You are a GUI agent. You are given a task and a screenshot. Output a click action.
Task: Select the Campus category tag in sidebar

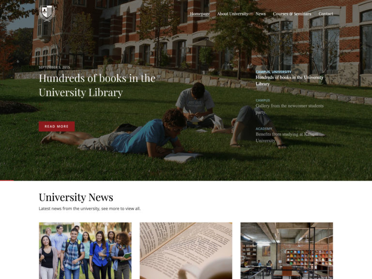[x=263, y=72]
